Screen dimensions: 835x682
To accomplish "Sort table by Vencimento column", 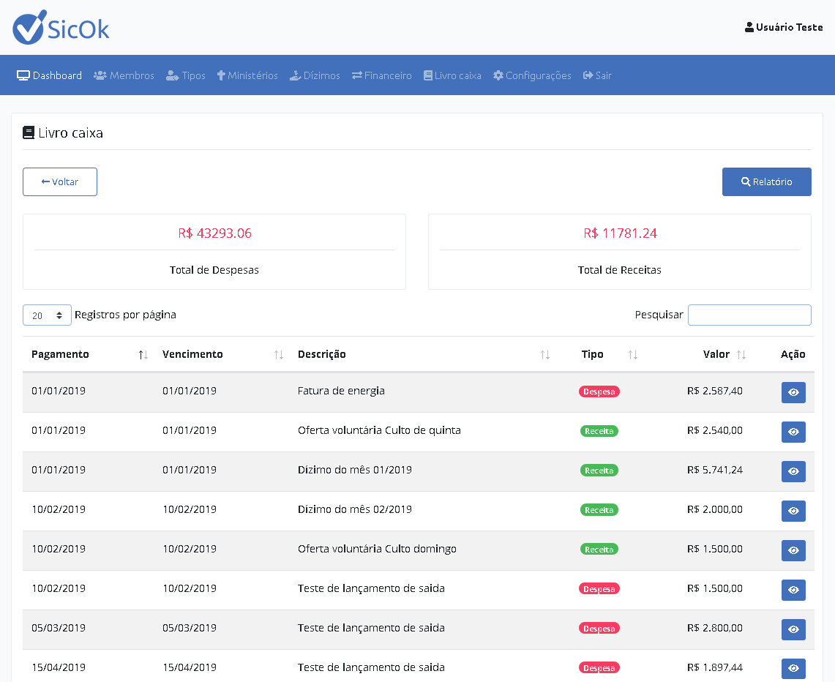I will pyautogui.click(x=222, y=354).
